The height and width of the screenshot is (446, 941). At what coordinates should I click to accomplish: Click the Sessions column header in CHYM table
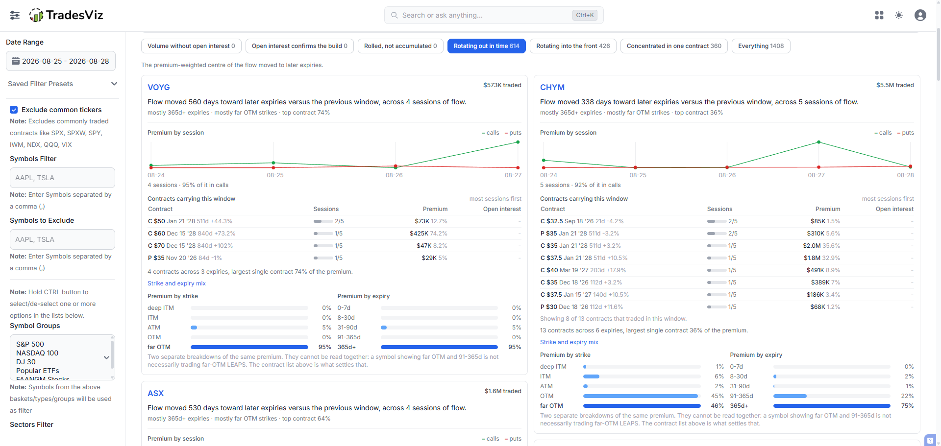point(719,209)
